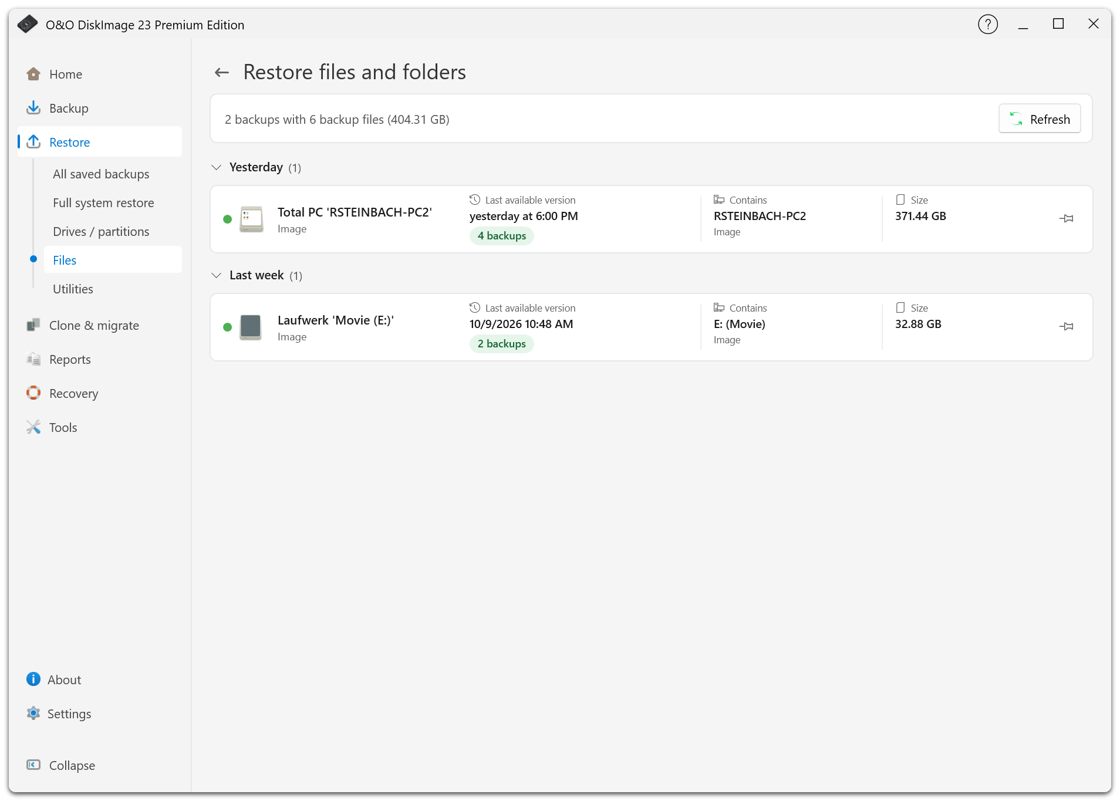
Task: Click the Refresh button
Action: 1040,119
